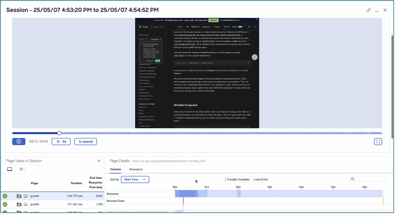Screen dimensions: 395x214
Task: Click green status check on first guide# row
Action: pyautogui.click(x=5, y=196)
